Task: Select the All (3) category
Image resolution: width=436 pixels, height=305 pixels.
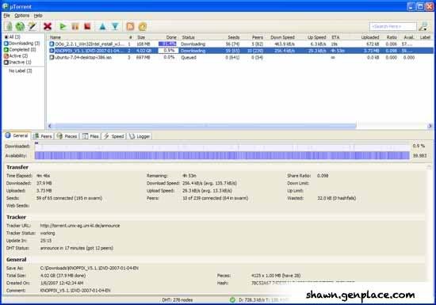Action: click(12, 36)
